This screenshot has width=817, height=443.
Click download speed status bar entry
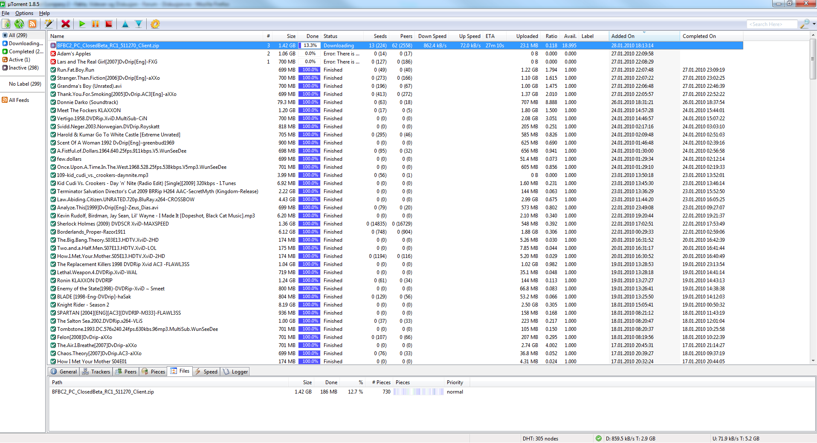pos(630,439)
